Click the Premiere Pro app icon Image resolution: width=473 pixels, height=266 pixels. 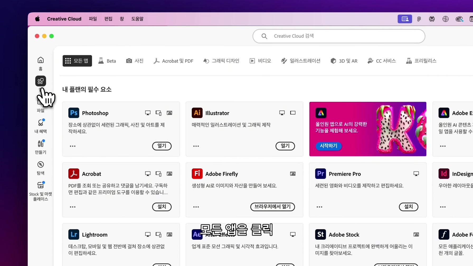(x=320, y=174)
